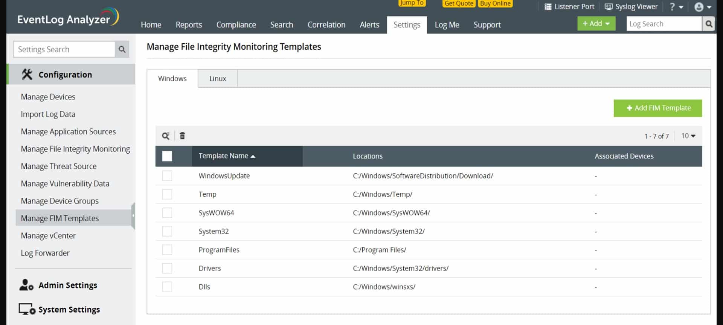Open the table search filter icon

[x=166, y=136]
